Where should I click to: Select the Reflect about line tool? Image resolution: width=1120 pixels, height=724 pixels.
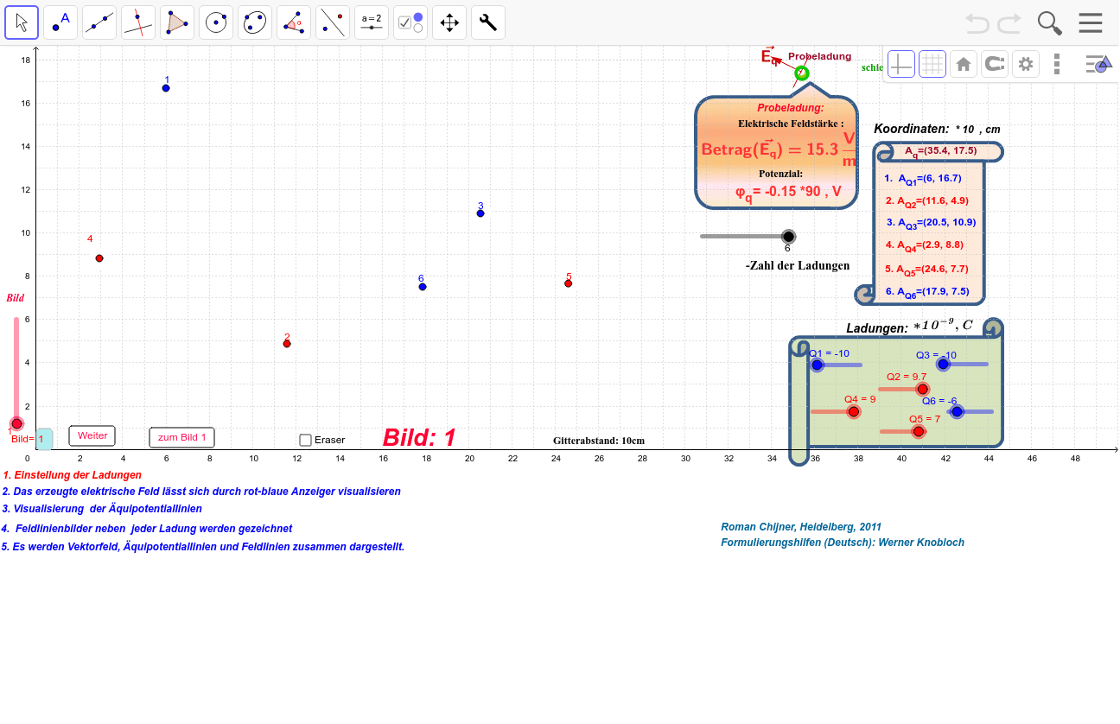point(333,22)
